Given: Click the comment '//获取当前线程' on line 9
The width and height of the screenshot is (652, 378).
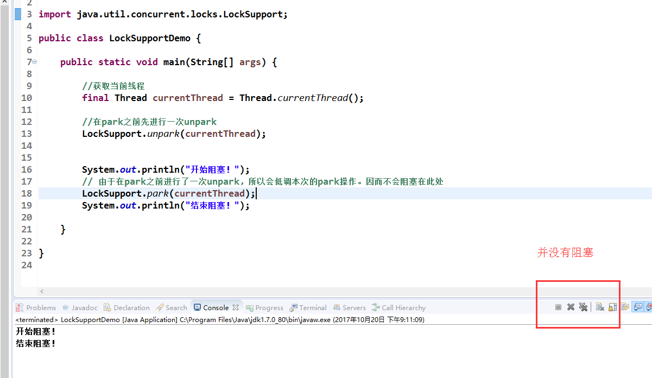Looking at the screenshot, I should 113,86.
